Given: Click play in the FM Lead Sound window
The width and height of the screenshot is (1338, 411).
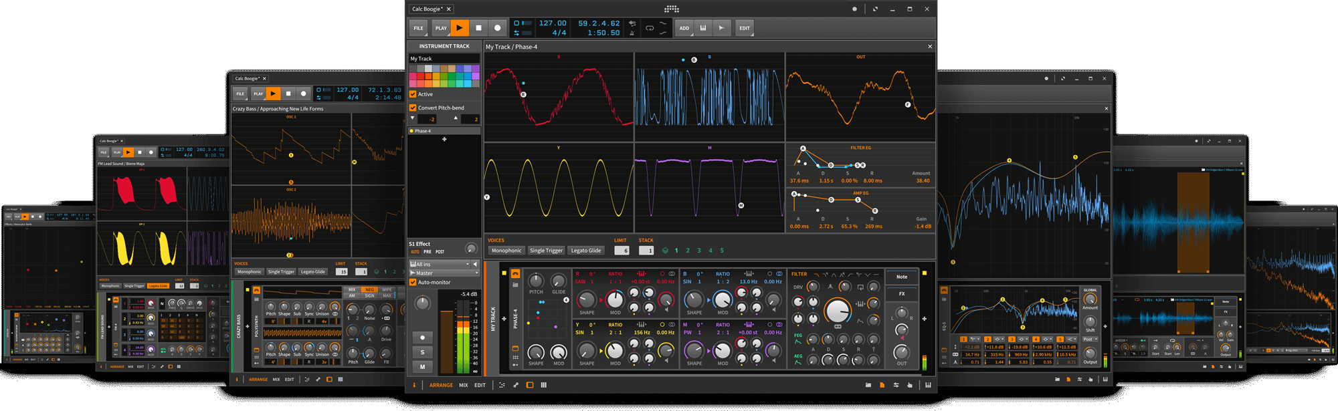Looking at the screenshot, I should tap(128, 152).
